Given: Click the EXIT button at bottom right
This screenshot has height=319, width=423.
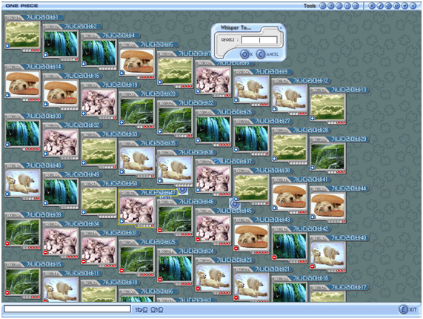Looking at the screenshot, I should [407, 309].
